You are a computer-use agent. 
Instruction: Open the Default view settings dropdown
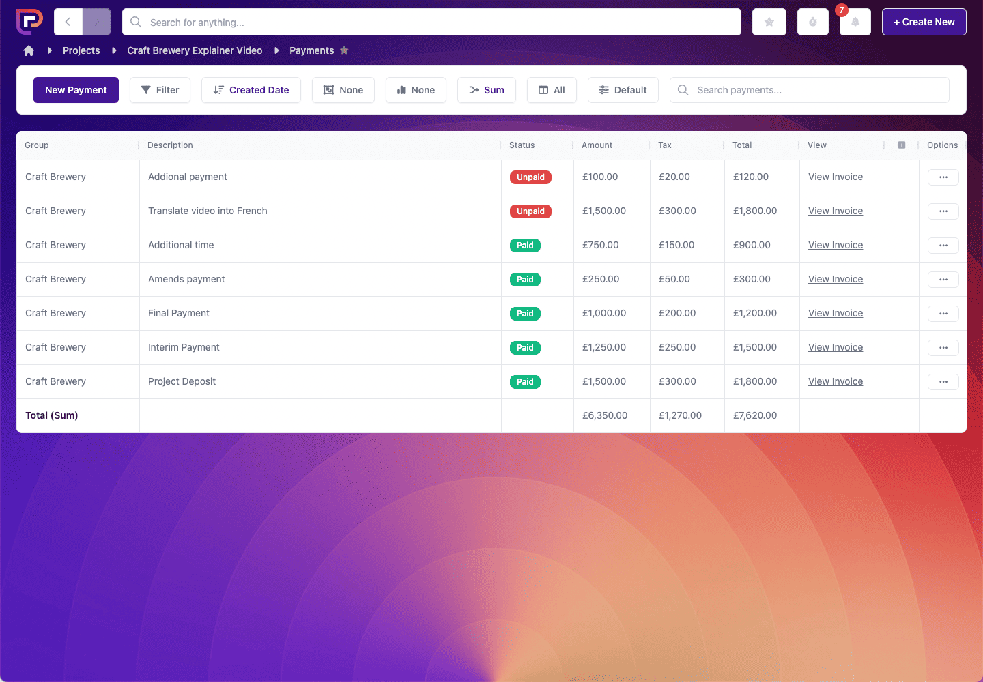coord(623,90)
